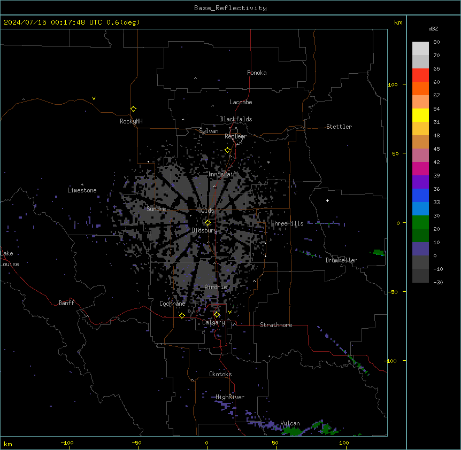Click the Blackfalds city label
461x450 pixels.
(x=236, y=119)
